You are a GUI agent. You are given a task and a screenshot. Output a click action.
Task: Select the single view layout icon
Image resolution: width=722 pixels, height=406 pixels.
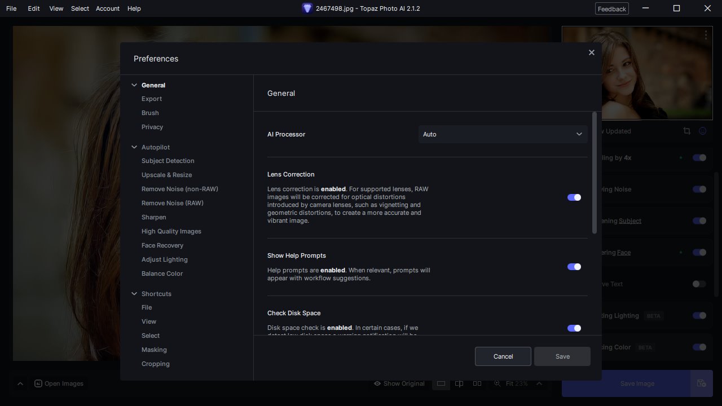coord(441,383)
